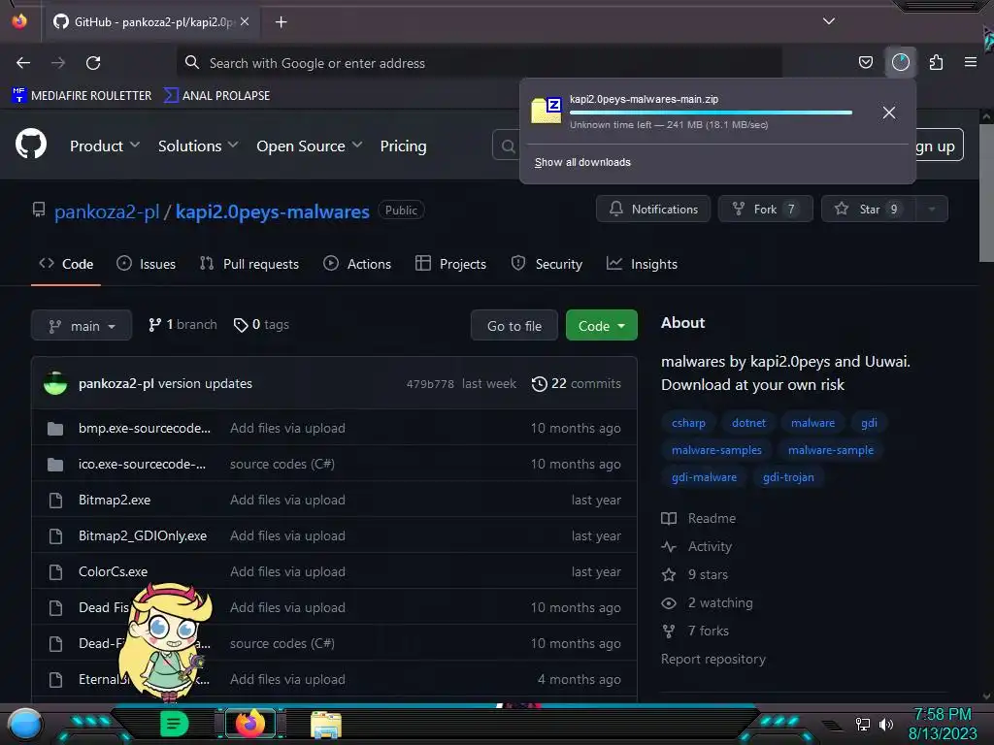Click the gdi topic tag
994x745 pixels.
click(x=869, y=423)
